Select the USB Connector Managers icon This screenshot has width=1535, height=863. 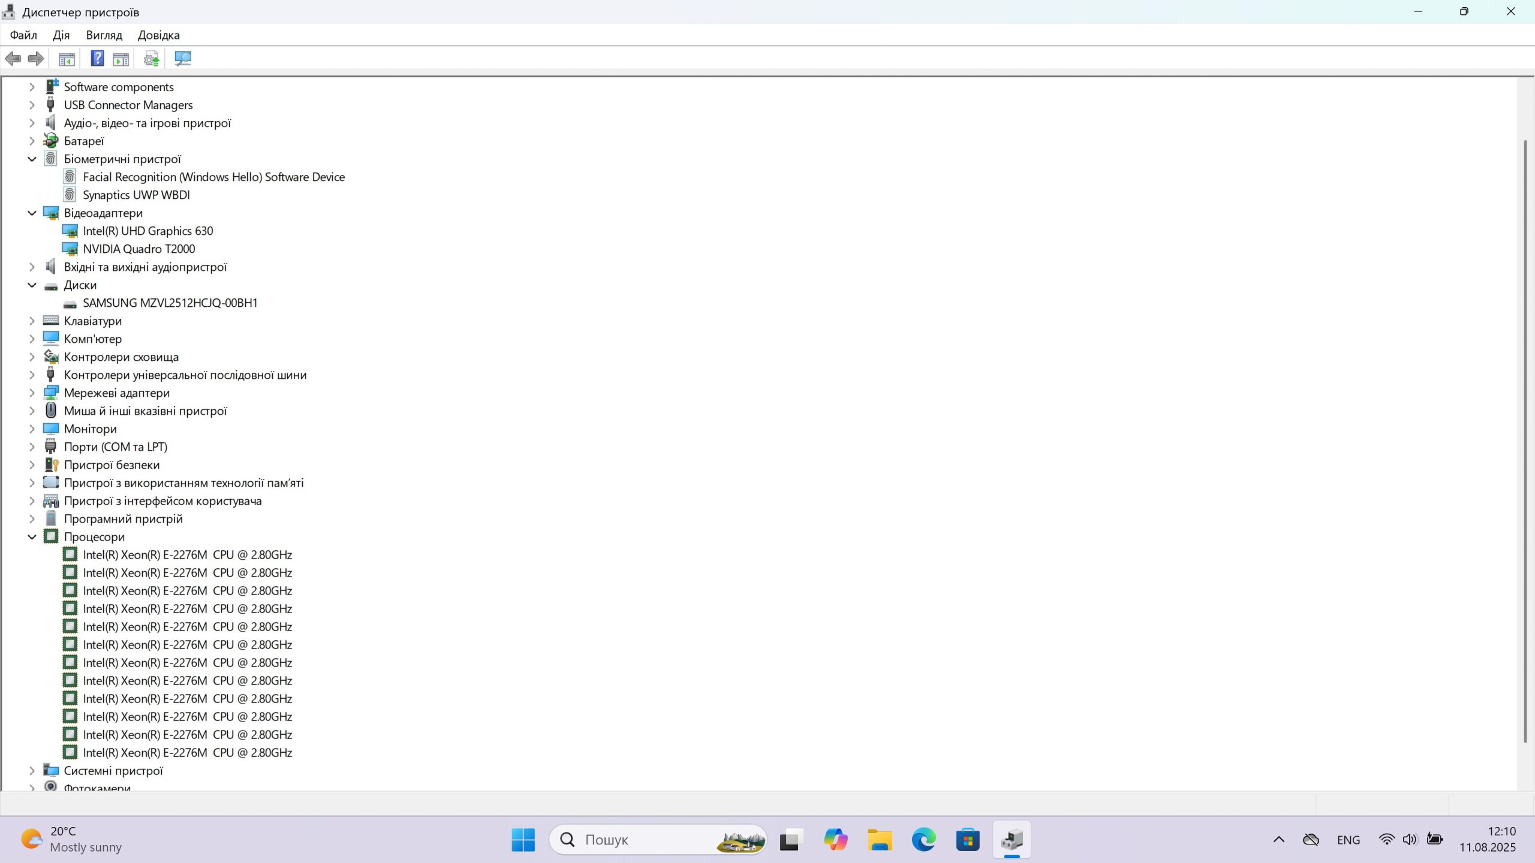51,104
